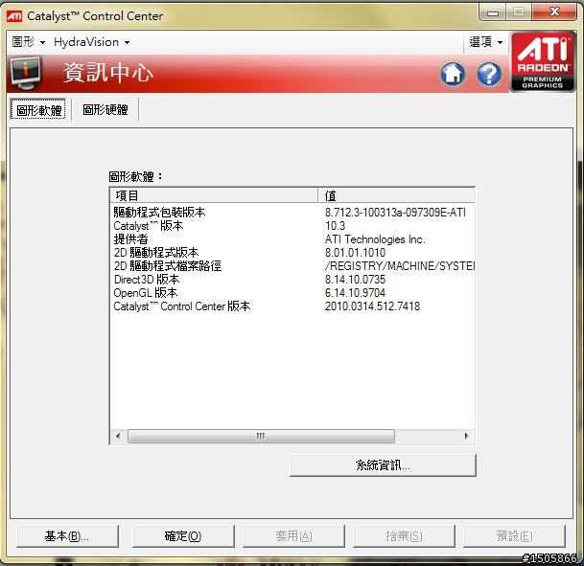Select the Catalyst Control Center 版本 row
The height and width of the screenshot is (566, 584).
(292, 306)
